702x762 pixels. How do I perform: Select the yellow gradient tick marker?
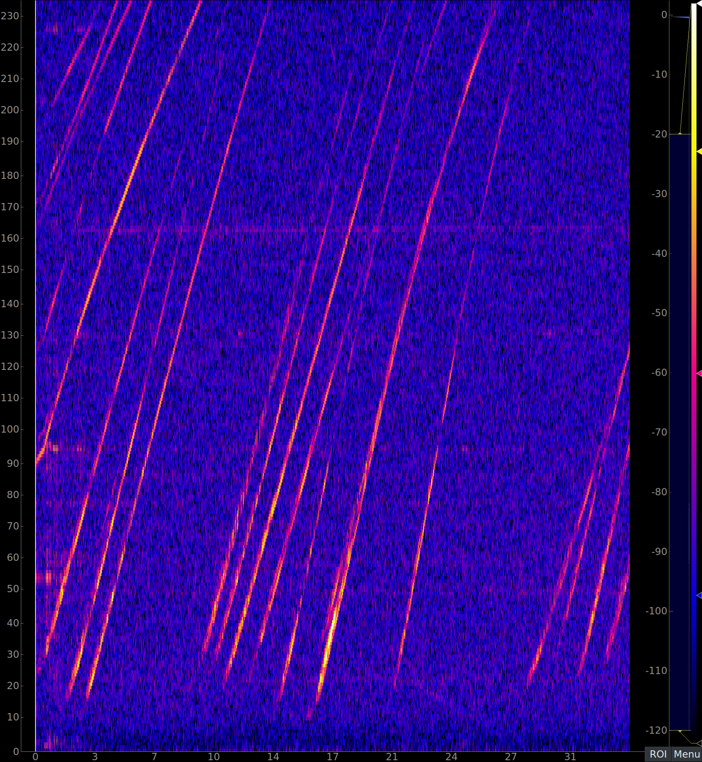tap(699, 152)
